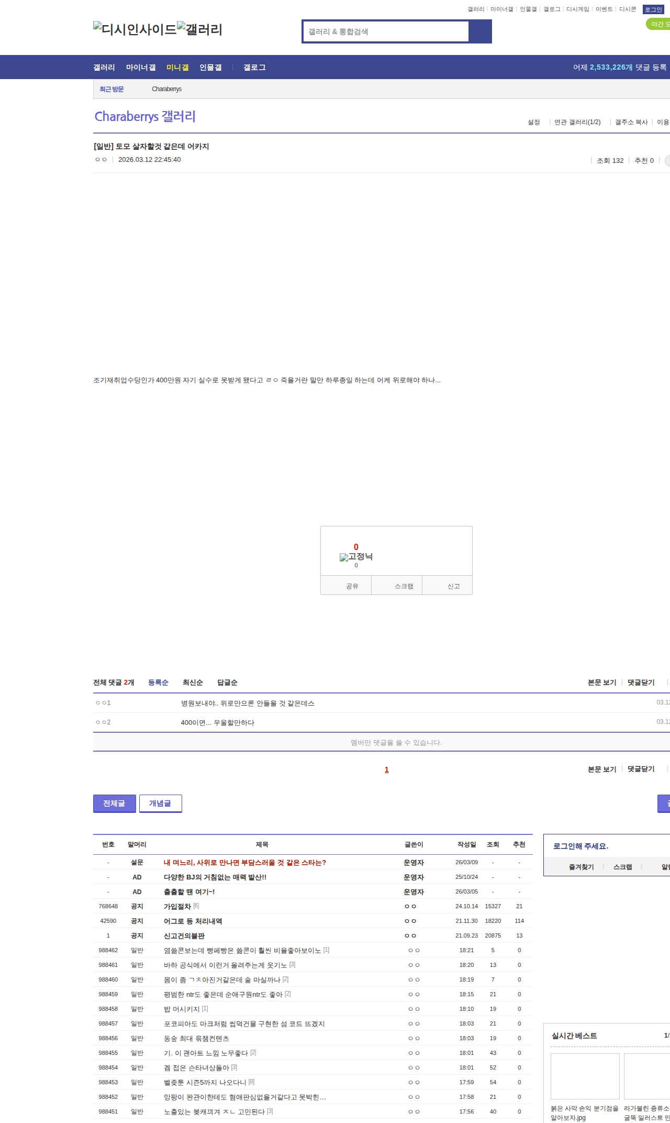Click the 로그인 button at top right
The width and height of the screenshot is (670, 1123).
[653, 9]
